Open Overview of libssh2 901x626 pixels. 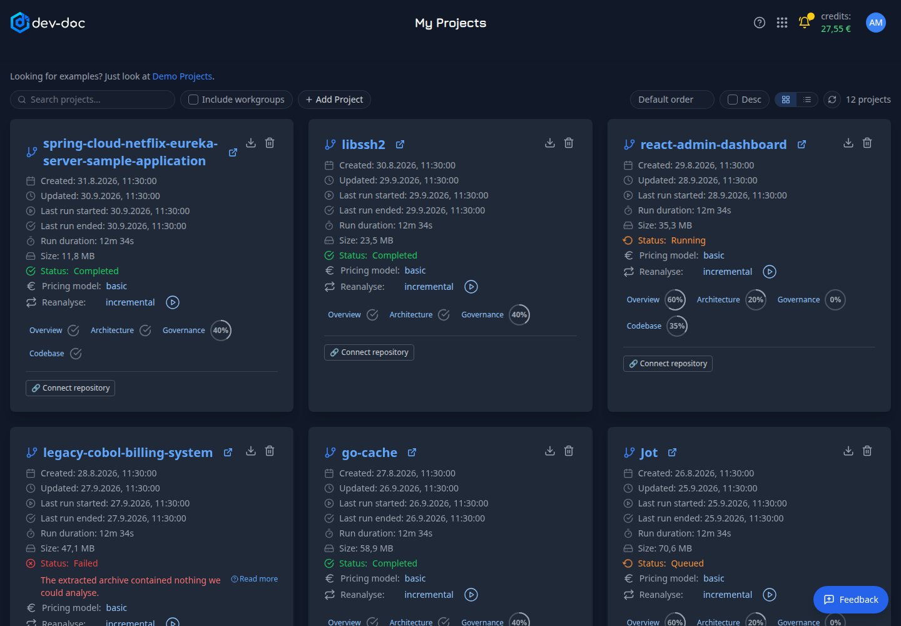click(x=344, y=315)
